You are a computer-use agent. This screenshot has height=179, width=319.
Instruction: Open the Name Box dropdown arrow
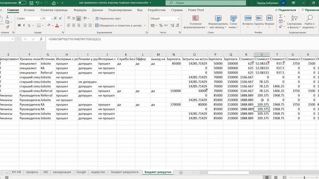click(x=12, y=39)
